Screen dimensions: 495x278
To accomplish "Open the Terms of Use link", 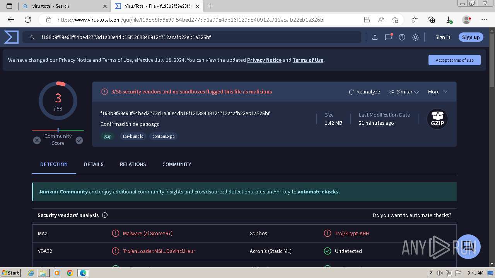I will coord(308,60).
